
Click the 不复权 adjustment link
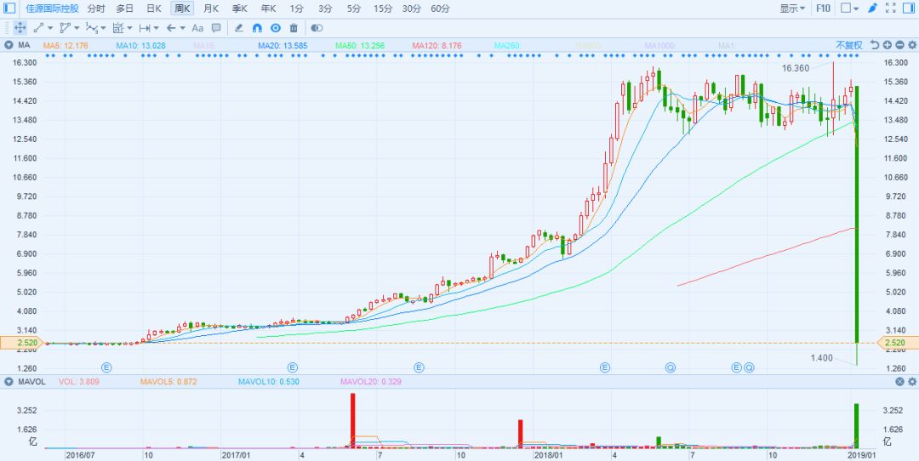point(848,45)
